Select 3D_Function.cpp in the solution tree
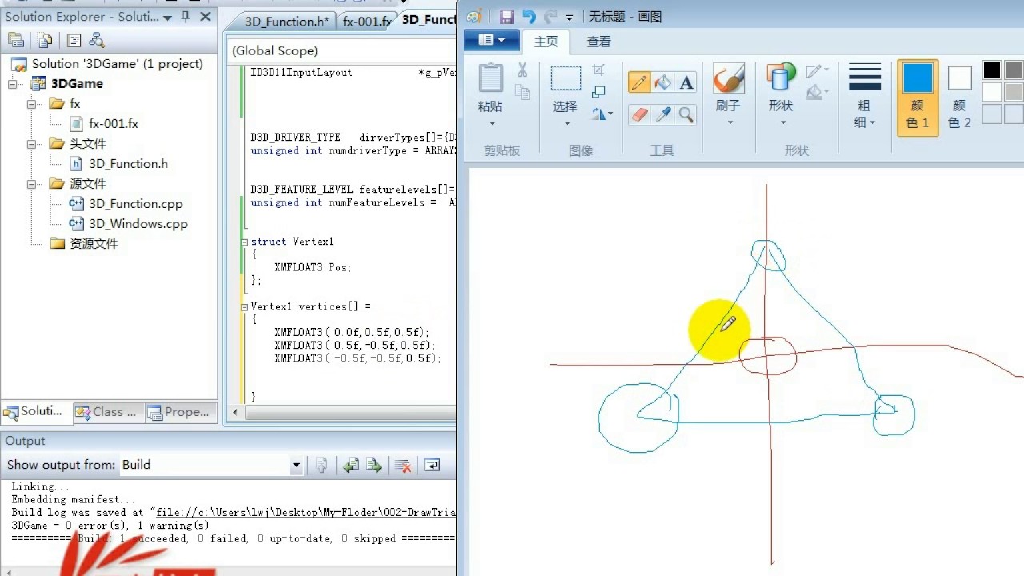 tap(135, 203)
